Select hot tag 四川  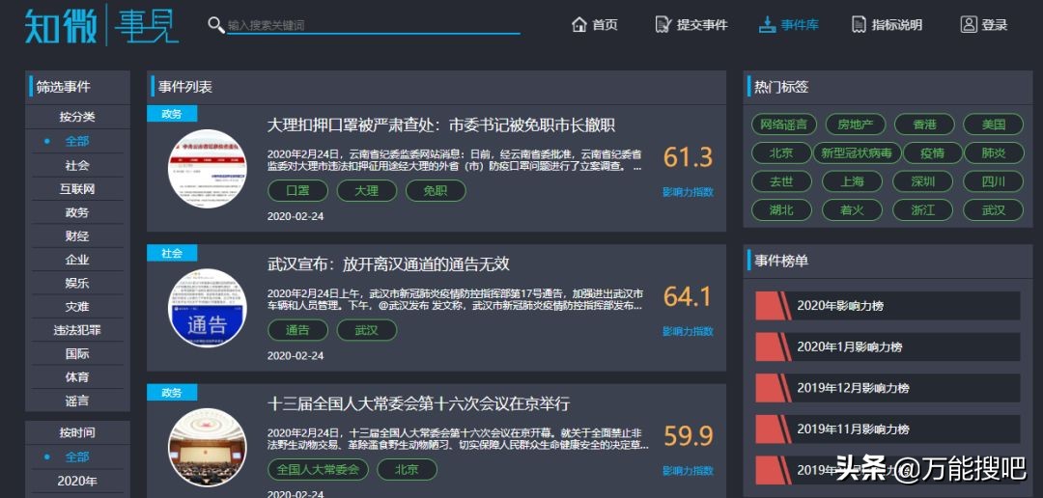pyautogui.click(x=994, y=181)
